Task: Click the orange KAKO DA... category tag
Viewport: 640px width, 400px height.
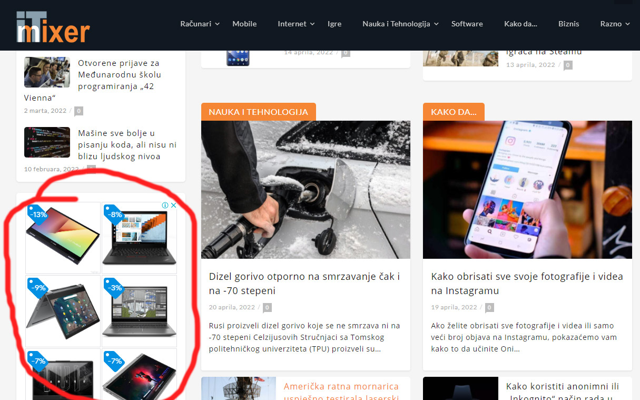Action: point(454,112)
